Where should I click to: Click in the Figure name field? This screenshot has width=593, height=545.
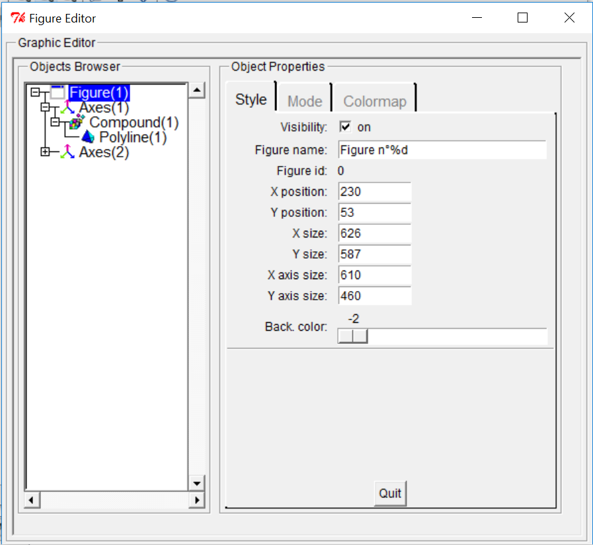click(x=442, y=150)
